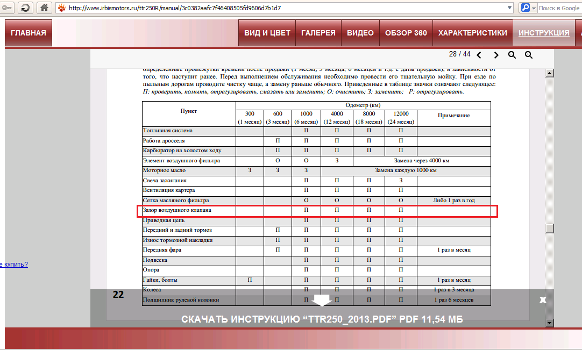Open the ИНСТРУКЦИЯ tab
This screenshot has width=582, height=350.
click(544, 33)
